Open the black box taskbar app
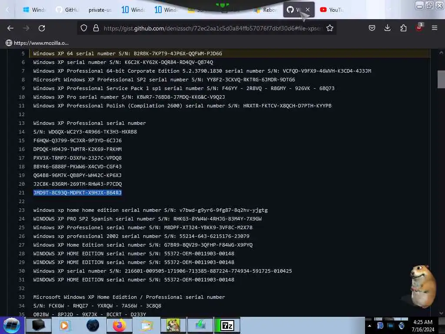 point(38,325)
